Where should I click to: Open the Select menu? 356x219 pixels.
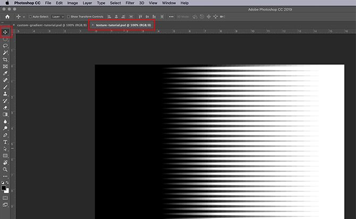click(115, 3)
